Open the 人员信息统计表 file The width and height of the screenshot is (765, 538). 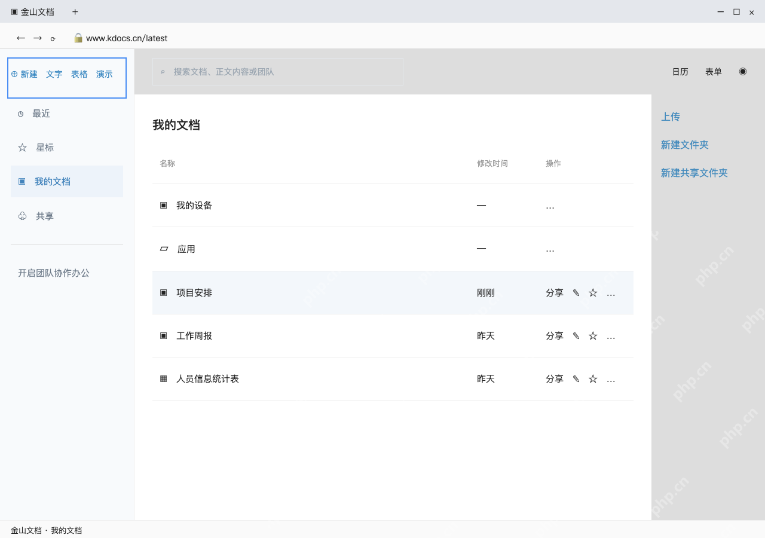(x=393, y=379)
